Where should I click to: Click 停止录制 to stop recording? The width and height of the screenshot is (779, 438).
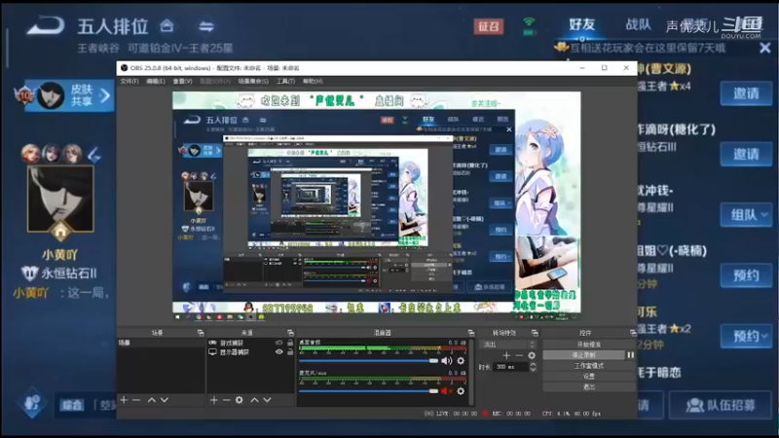coord(583,355)
